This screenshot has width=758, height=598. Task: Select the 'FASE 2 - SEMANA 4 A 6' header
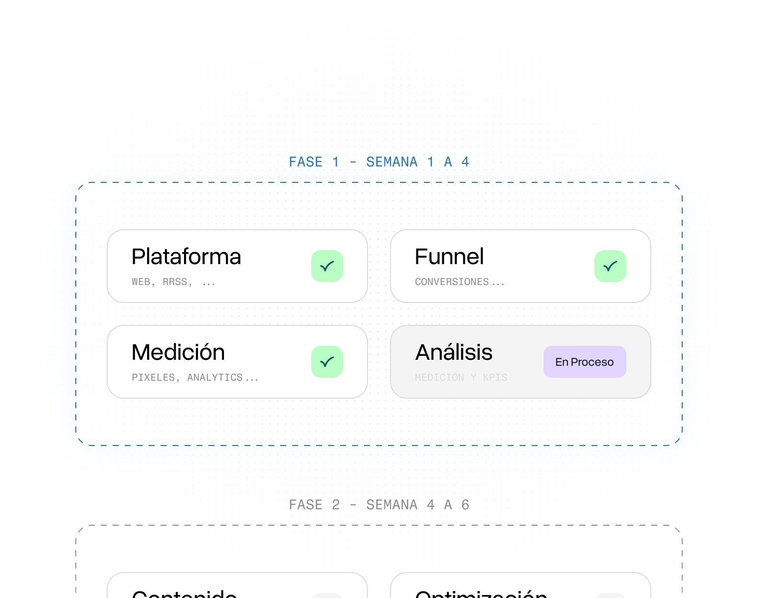pyautogui.click(x=379, y=505)
